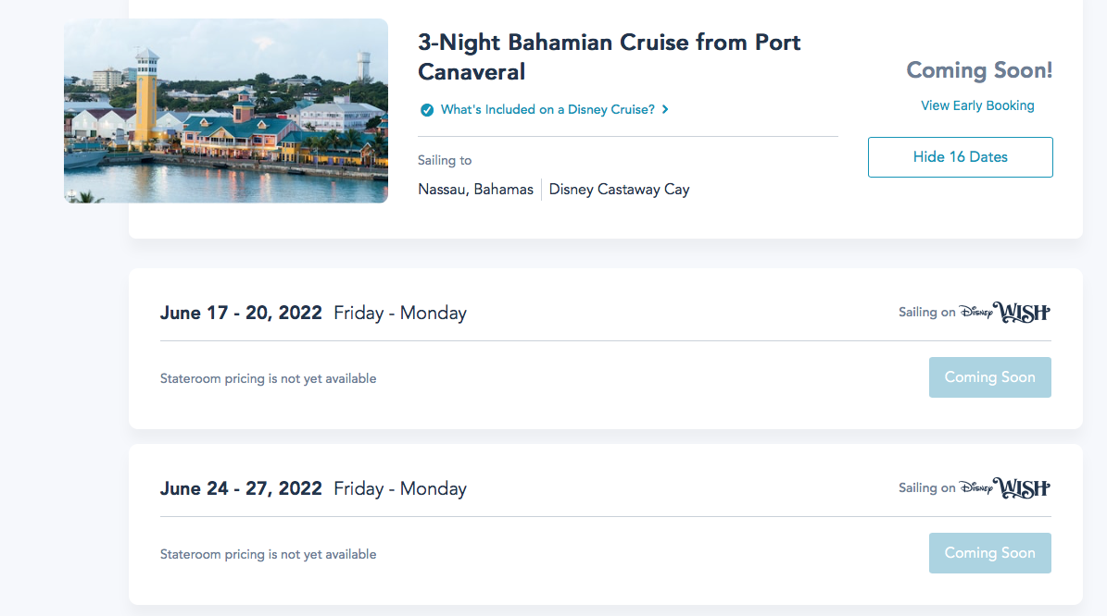Click the checkmark icon beside What's Included
1107x616 pixels.
tap(427, 110)
